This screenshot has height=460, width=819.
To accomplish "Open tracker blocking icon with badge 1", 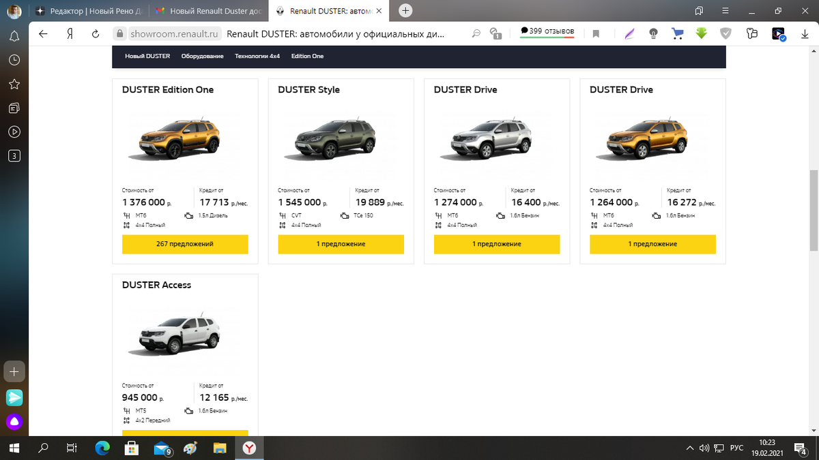I will click(496, 33).
